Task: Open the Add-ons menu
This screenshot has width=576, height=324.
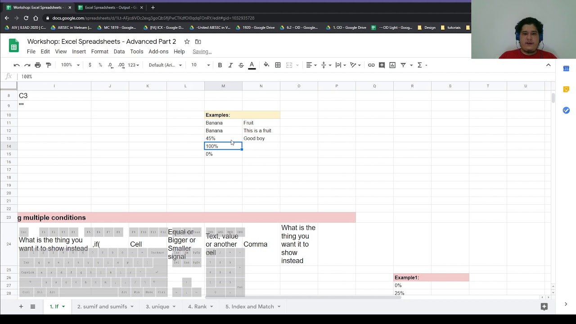Action: point(158,52)
